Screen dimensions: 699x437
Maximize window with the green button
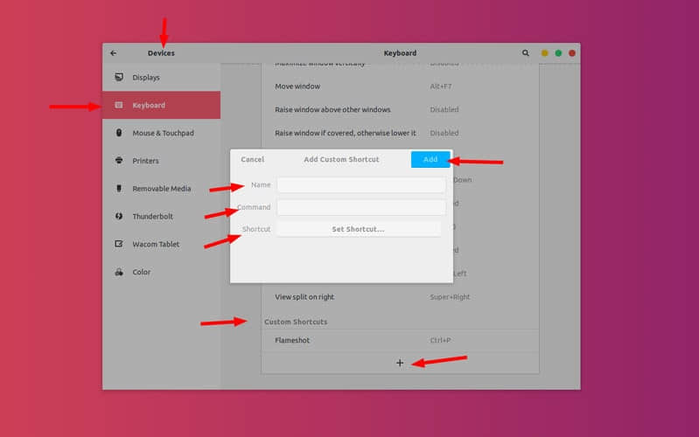[558, 53]
